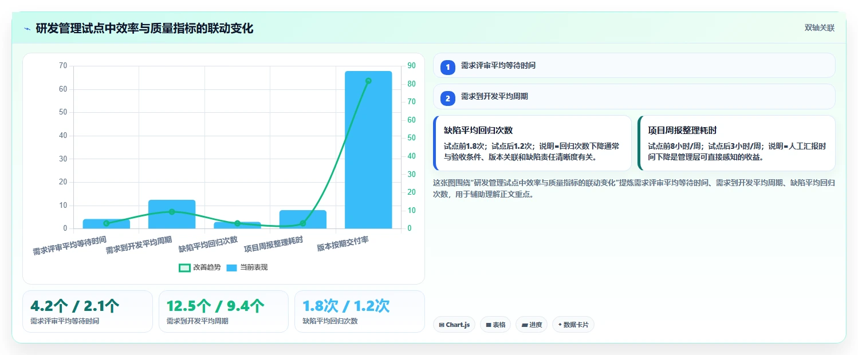
Task: Click the 12.5个 / 9.4个 stat card
Action: [x=223, y=311]
